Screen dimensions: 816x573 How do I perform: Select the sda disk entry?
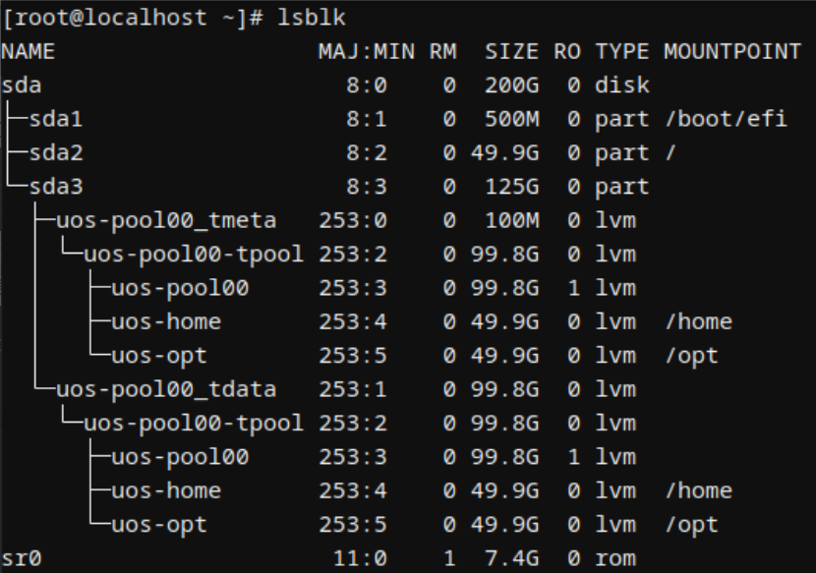tap(22, 86)
